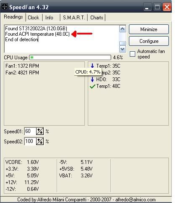The width and height of the screenshot is (189, 203).
Task: Click the +3.3V 3.38V voltage reading
Action: point(22,169)
